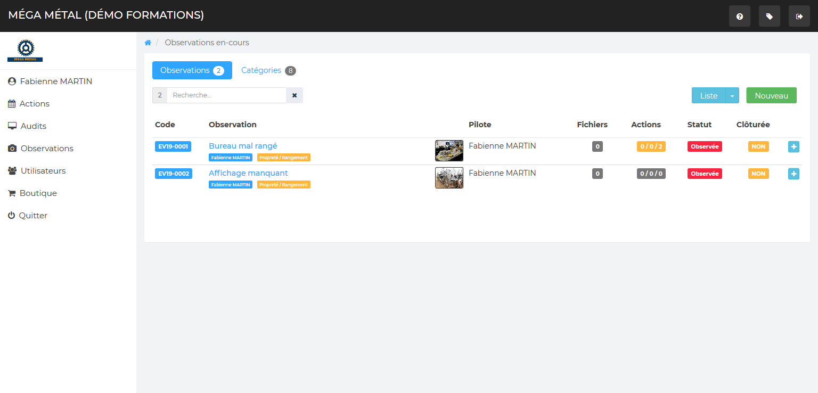Click the home breadcrumb icon
This screenshot has width=818, height=393.
148,43
